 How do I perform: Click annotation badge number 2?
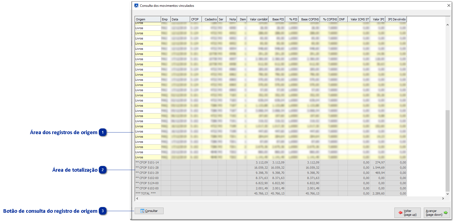[x=103, y=170]
